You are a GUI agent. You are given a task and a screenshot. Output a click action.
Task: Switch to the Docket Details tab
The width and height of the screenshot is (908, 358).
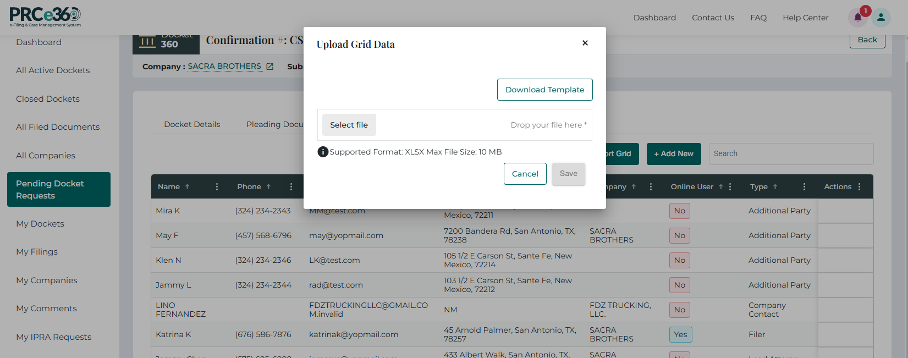pyautogui.click(x=192, y=124)
